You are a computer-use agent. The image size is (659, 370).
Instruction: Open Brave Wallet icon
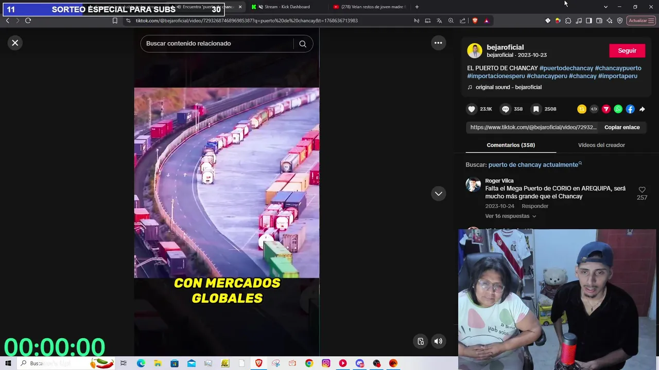pos(599,21)
